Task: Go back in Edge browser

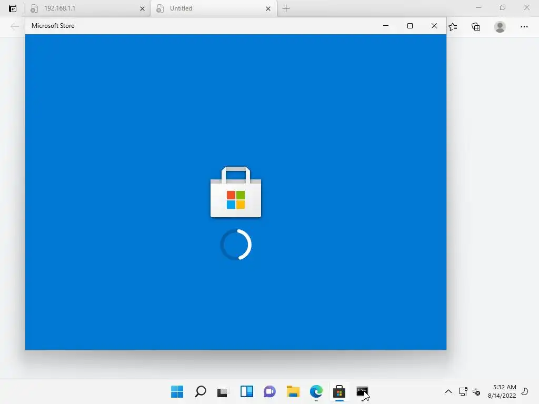Action: (x=14, y=27)
